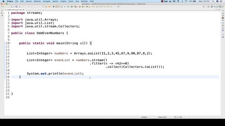Click the cursor position status bar entry
Image resolution: width=225 pixels, height=126 pixels.
tap(178, 117)
